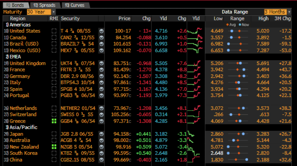This screenshot has height=166, width=297.
Task: Open the chart icon for JGB 2.8 06/55
Action: click(x=101, y=134)
